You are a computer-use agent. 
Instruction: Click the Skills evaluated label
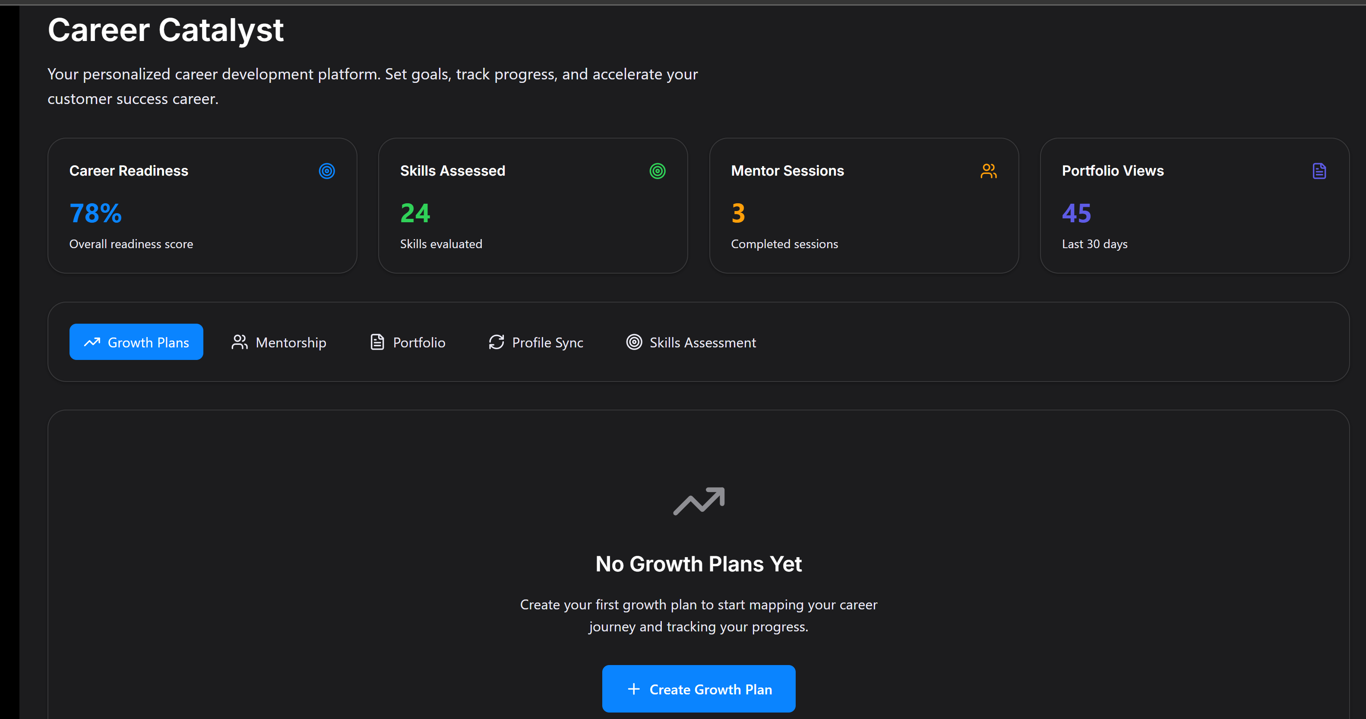click(441, 244)
